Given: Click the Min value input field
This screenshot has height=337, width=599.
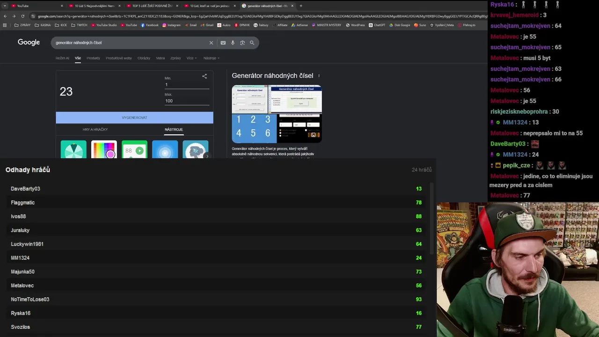Looking at the screenshot, I should coord(187,85).
